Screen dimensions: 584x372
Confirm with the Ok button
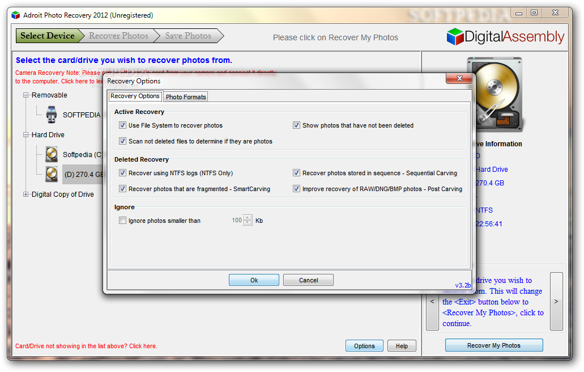254,280
